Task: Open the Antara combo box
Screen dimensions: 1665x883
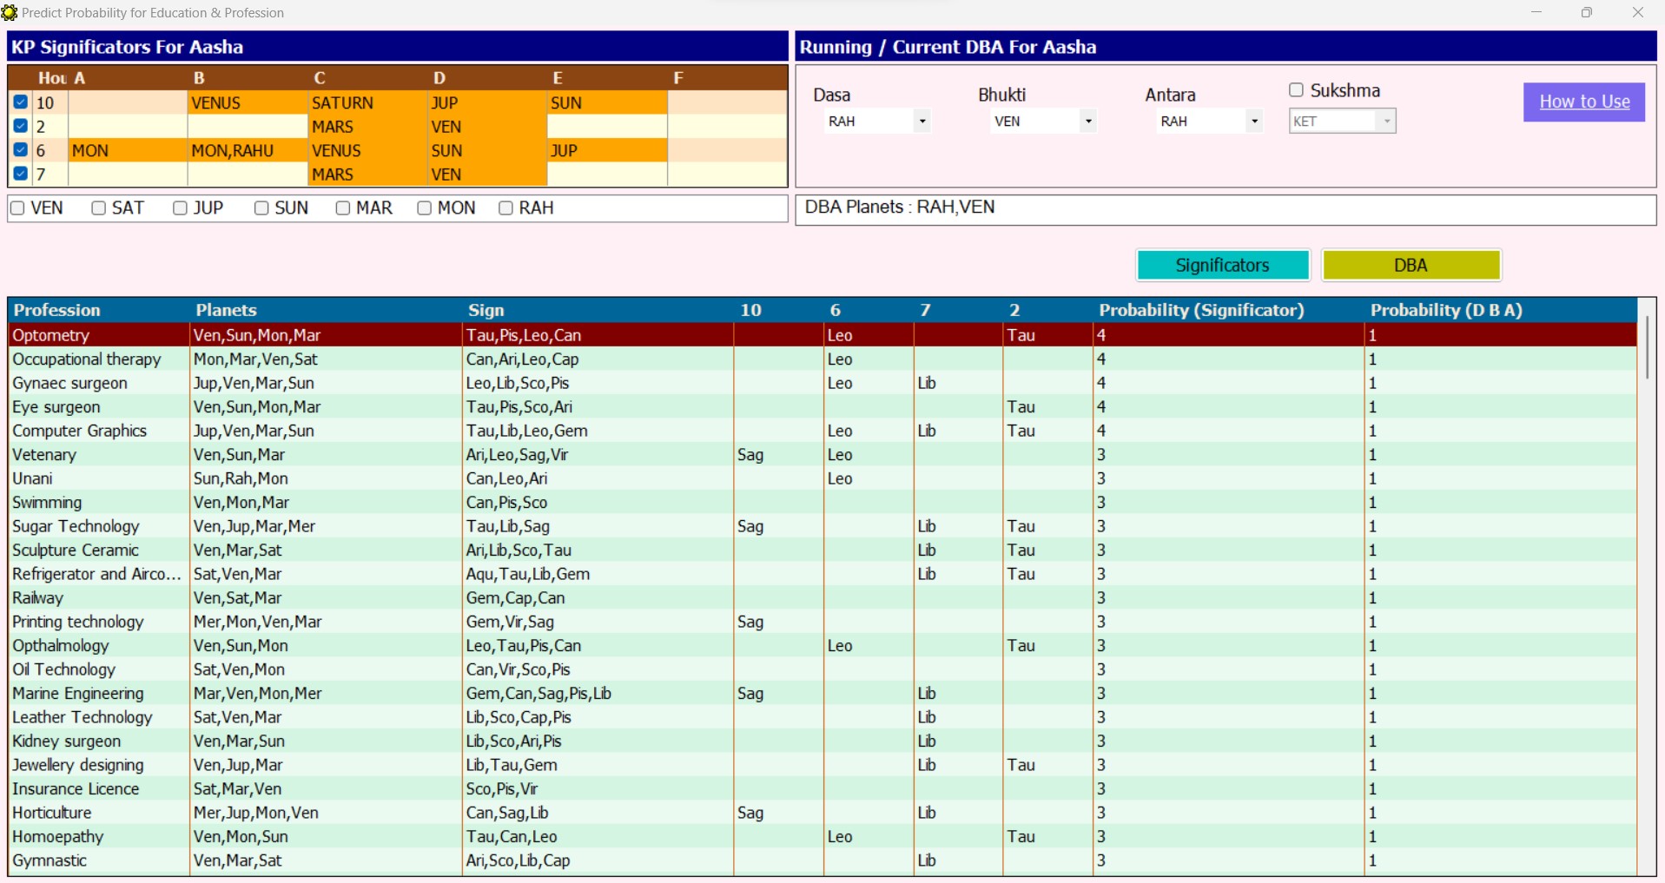Action: [x=1253, y=122]
